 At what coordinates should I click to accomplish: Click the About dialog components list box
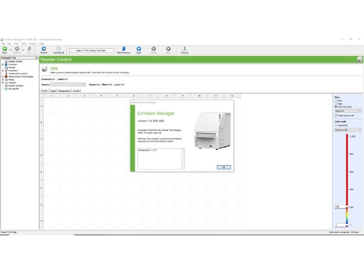(x=161, y=159)
